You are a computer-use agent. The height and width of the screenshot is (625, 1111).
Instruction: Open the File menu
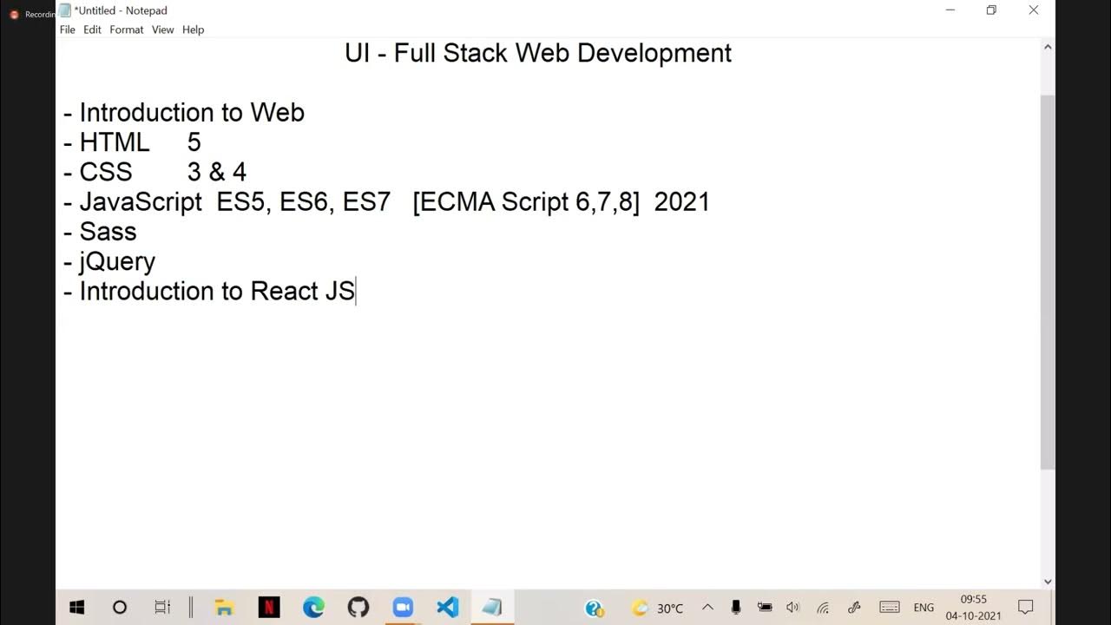coord(67,30)
